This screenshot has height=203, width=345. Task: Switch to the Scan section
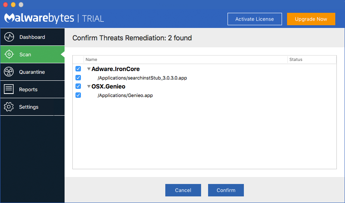[33, 54]
